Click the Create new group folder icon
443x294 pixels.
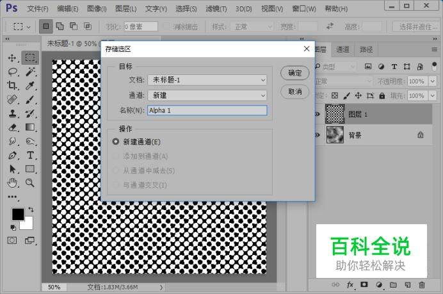(x=393, y=285)
